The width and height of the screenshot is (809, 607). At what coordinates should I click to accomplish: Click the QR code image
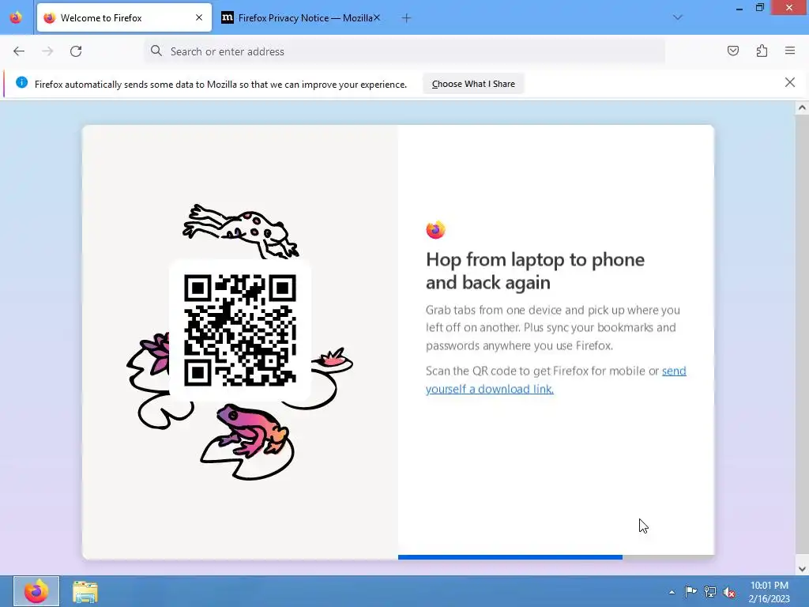click(240, 330)
